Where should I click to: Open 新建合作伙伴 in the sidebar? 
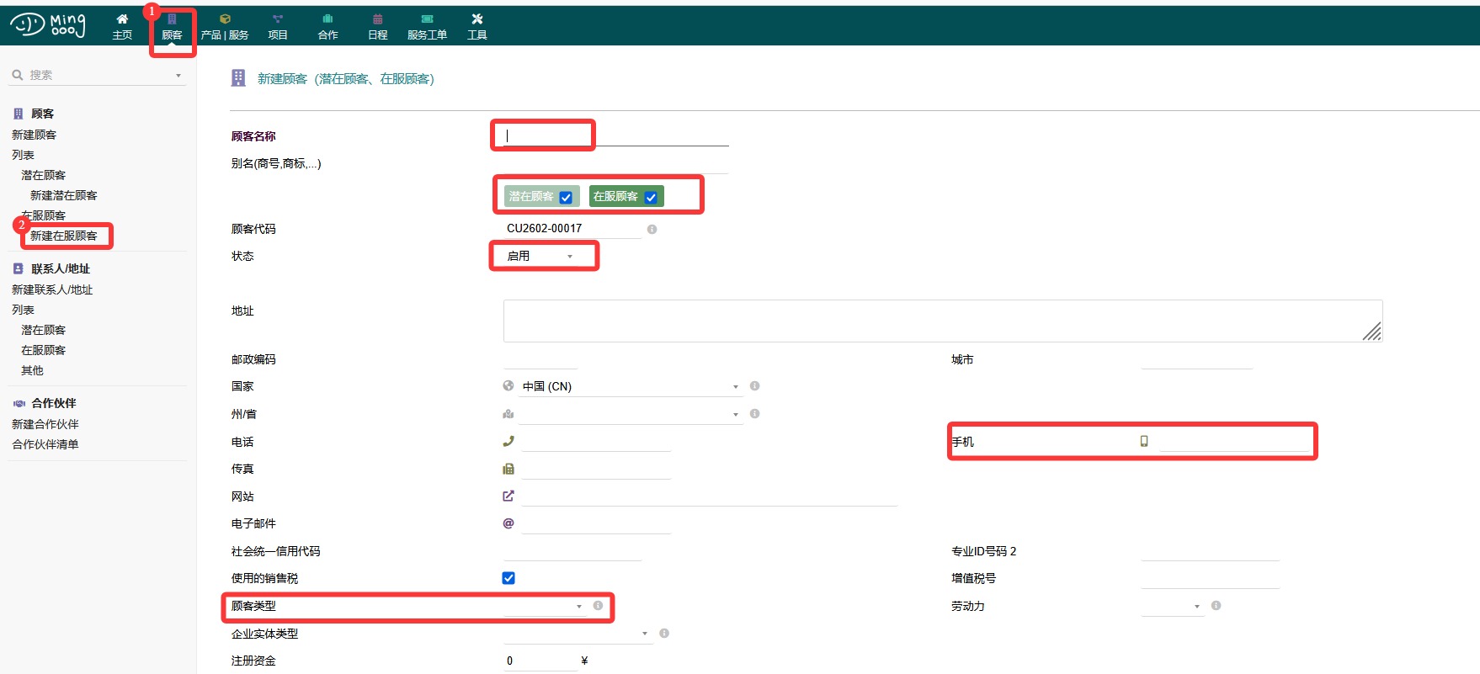pos(45,424)
